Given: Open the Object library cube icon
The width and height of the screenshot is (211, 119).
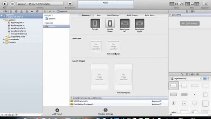Looking at the screenshot, I should click(192, 74).
